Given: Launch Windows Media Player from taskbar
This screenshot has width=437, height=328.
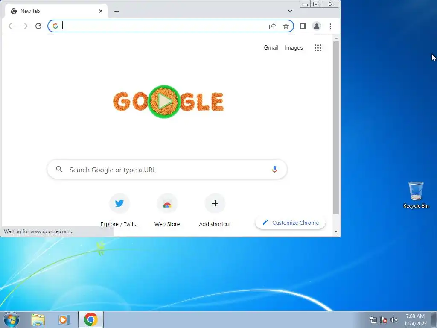Looking at the screenshot, I should (64, 320).
